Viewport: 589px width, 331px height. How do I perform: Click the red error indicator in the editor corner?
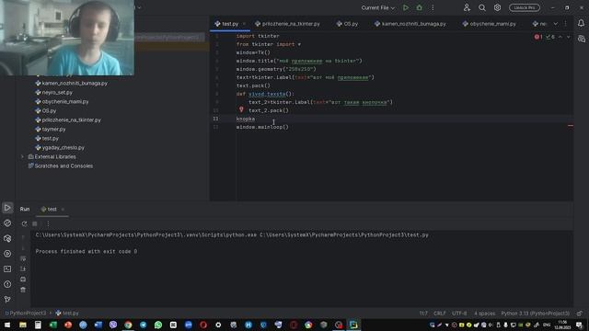(x=538, y=37)
